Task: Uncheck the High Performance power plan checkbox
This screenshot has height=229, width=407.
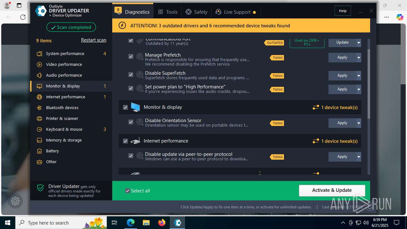Action: click(131, 88)
